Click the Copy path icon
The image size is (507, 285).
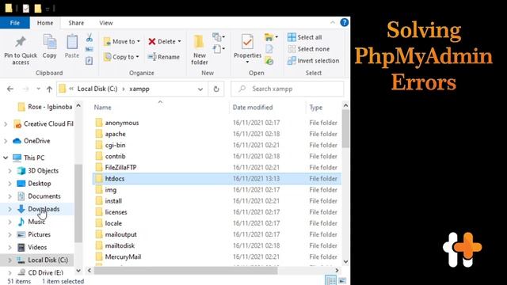click(89, 49)
